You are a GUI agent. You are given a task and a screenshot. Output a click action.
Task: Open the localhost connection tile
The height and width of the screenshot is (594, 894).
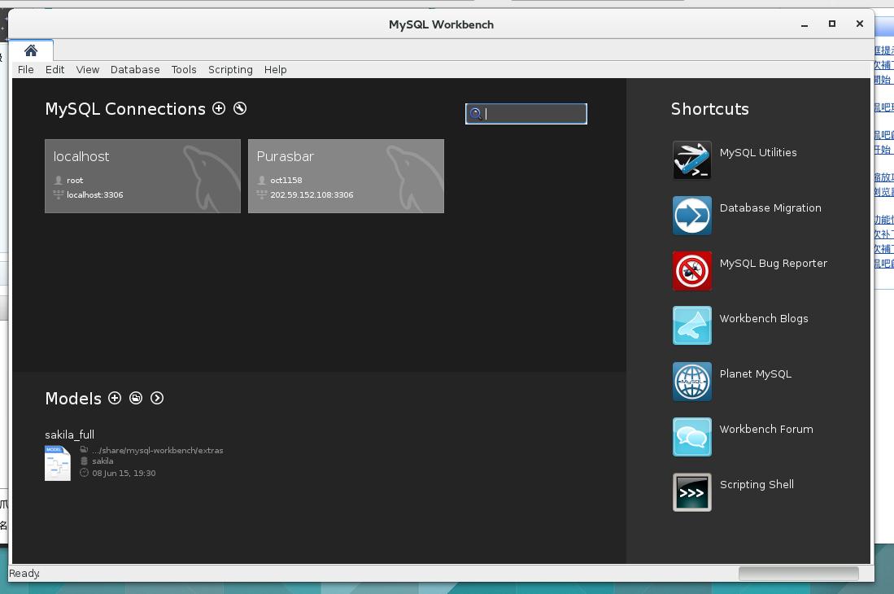142,176
